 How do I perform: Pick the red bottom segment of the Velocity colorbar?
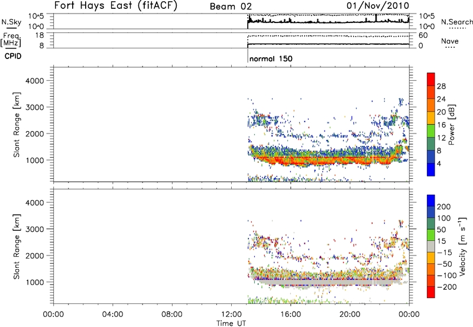(x=431, y=292)
